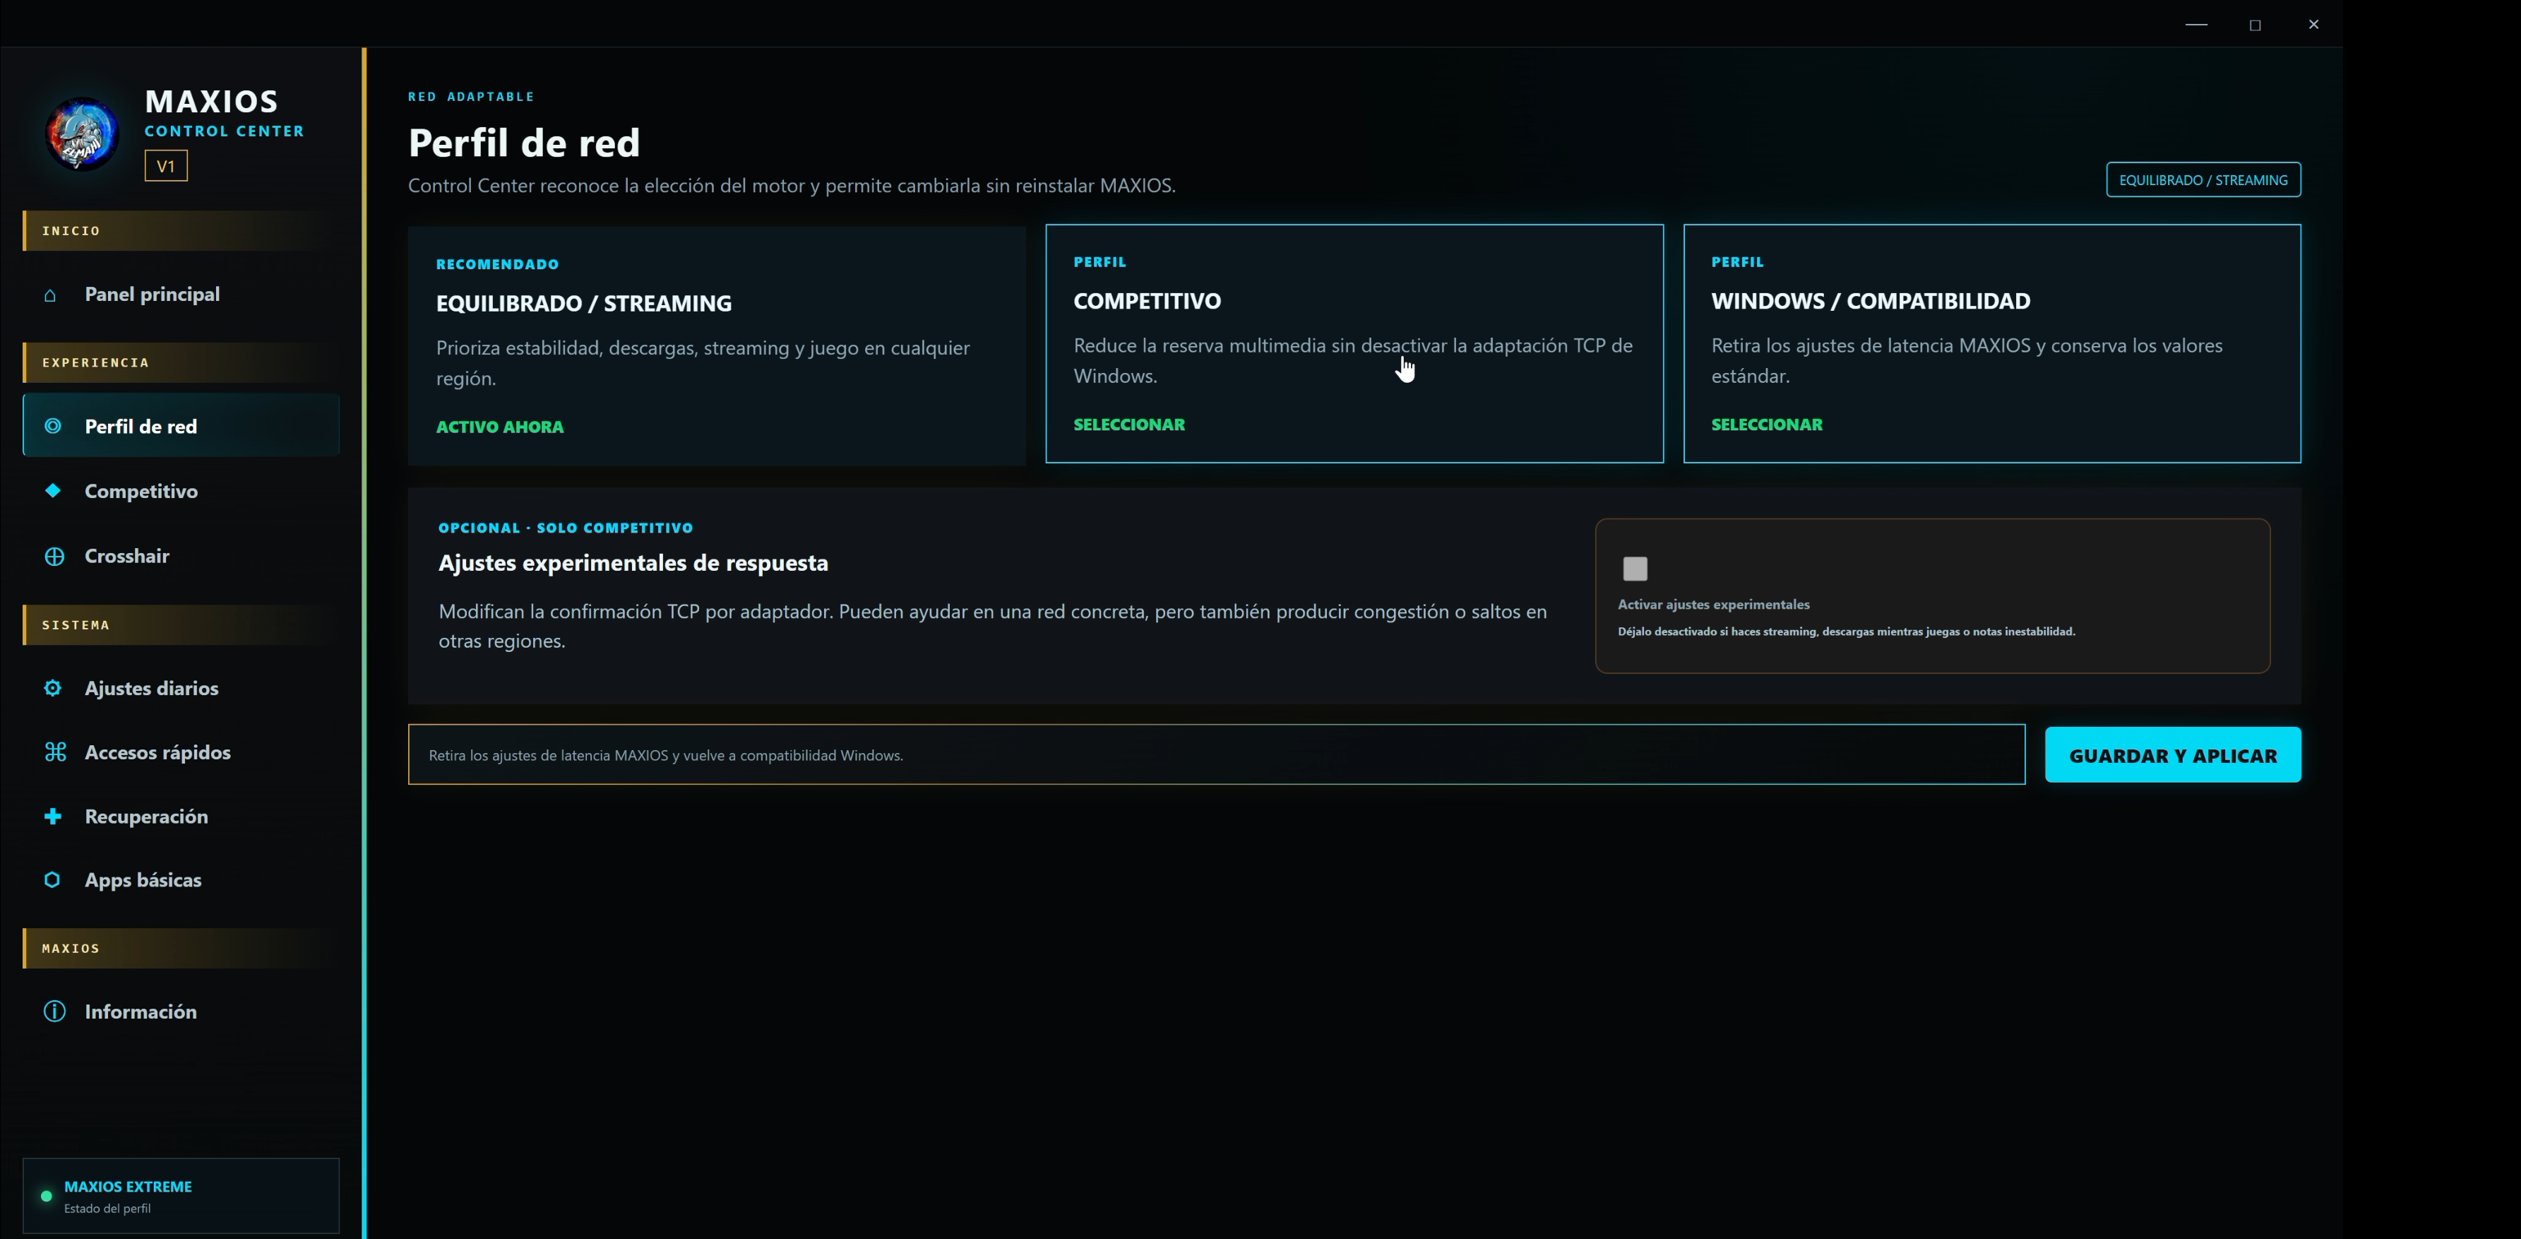Click the EQUILIBRADO / STREAMING badge top right
This screenshot has width=2521, height=1239.
pyautogui.click(x=2203, y=180)
